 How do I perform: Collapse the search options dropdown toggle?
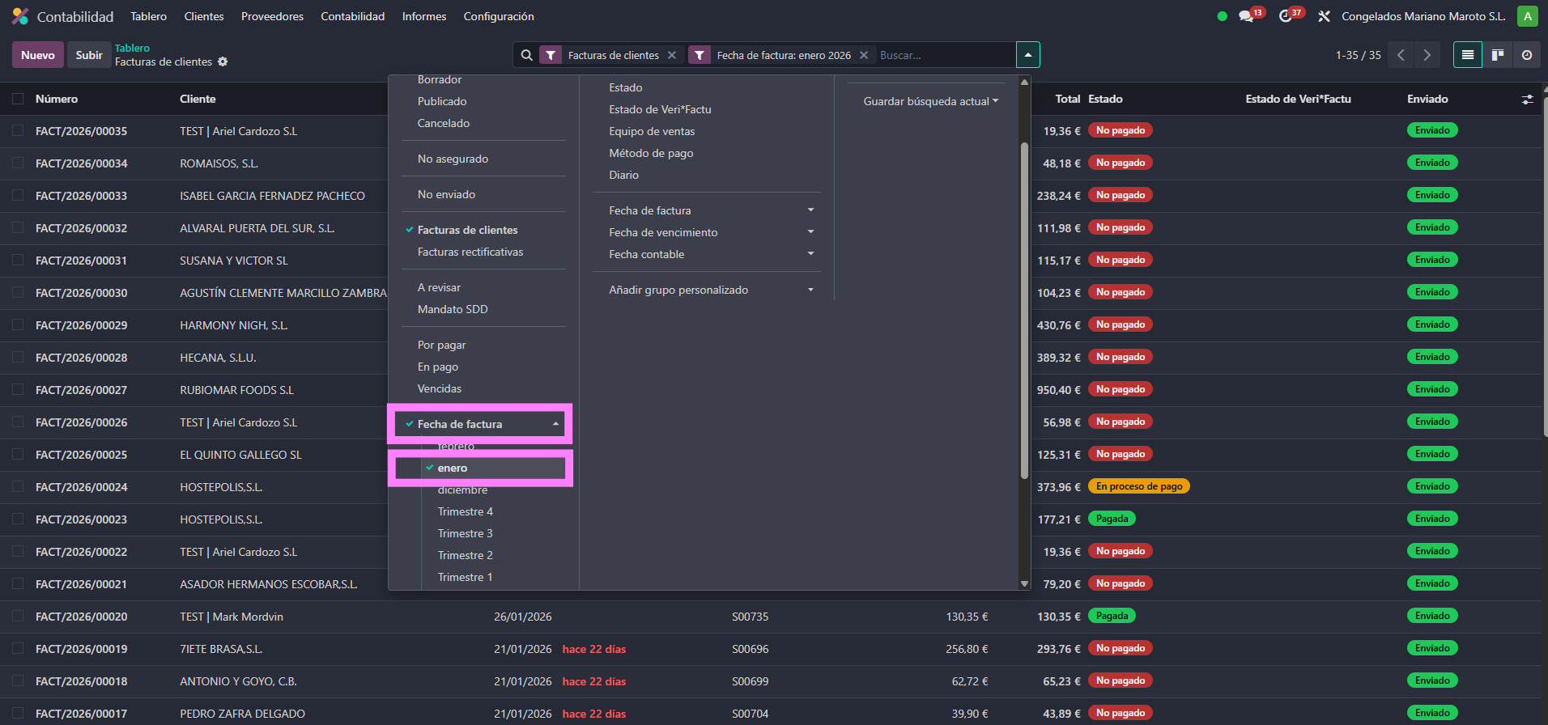(1027, 55)
